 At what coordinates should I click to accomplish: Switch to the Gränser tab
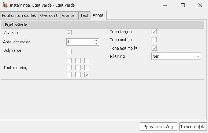coord(69,15)
